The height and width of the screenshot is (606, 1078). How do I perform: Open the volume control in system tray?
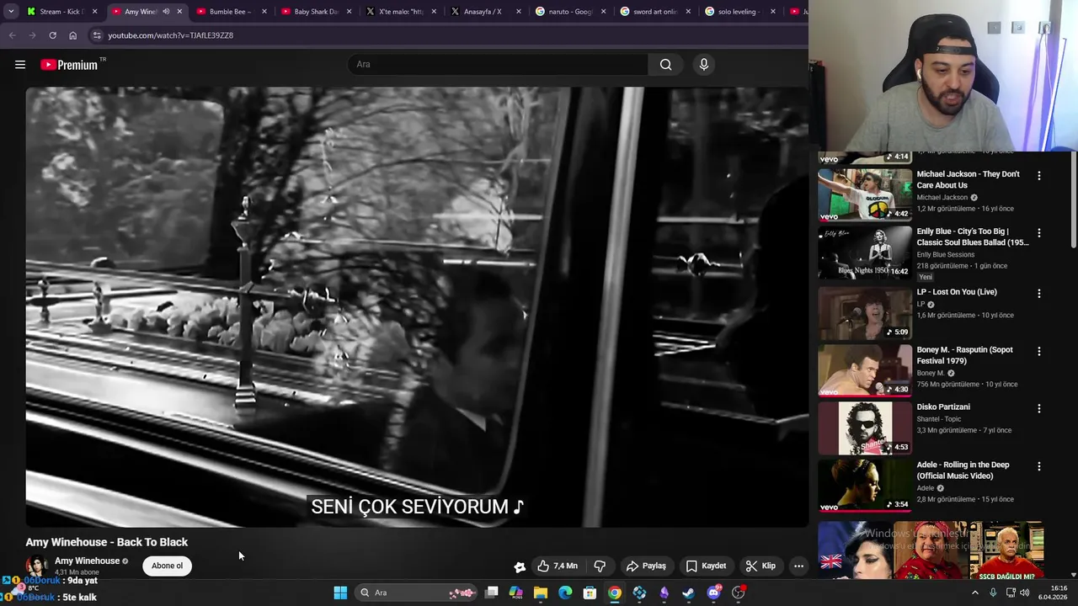tap(1025, 593)
